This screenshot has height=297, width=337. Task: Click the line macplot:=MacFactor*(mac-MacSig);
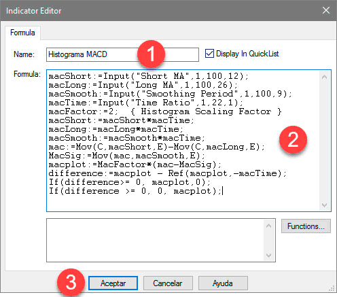(x=135, y=164)
